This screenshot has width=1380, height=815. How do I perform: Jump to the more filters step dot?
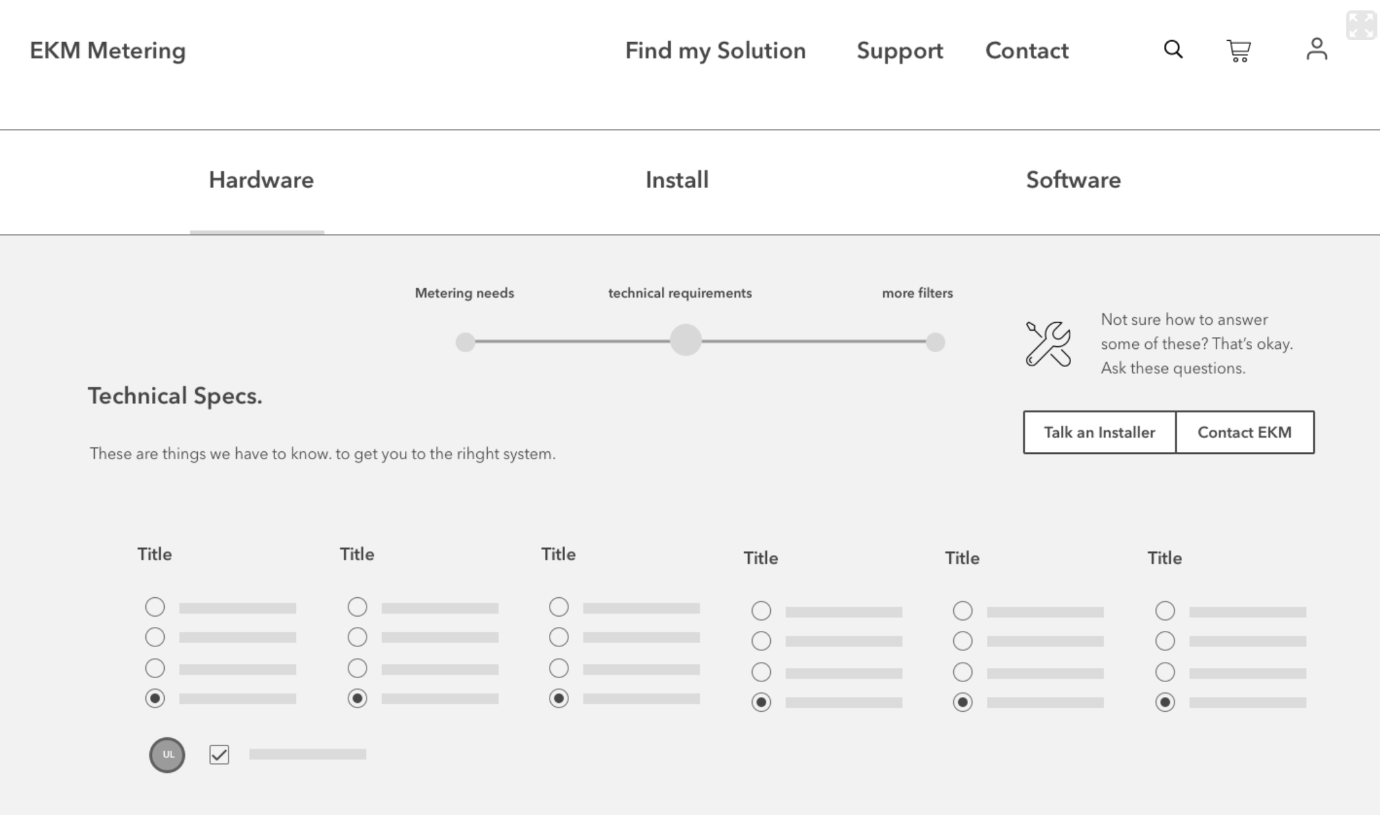click(935, 342)
